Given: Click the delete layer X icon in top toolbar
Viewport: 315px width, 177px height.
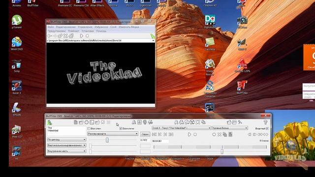Looking at the screenshot, I should (198, 122).
